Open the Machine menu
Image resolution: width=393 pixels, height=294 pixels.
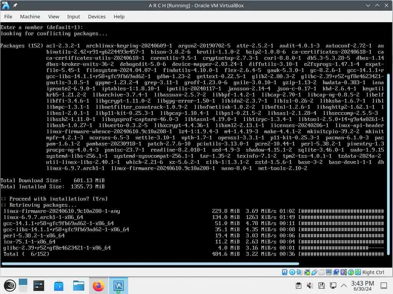point(30,16)
